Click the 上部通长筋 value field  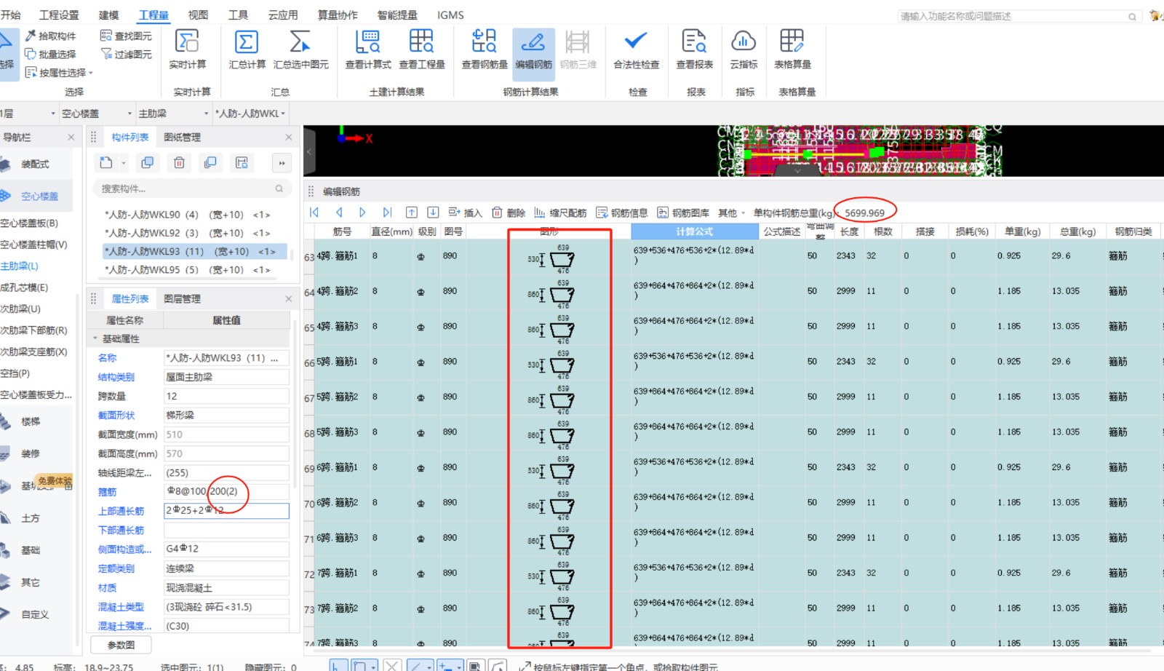226,511
